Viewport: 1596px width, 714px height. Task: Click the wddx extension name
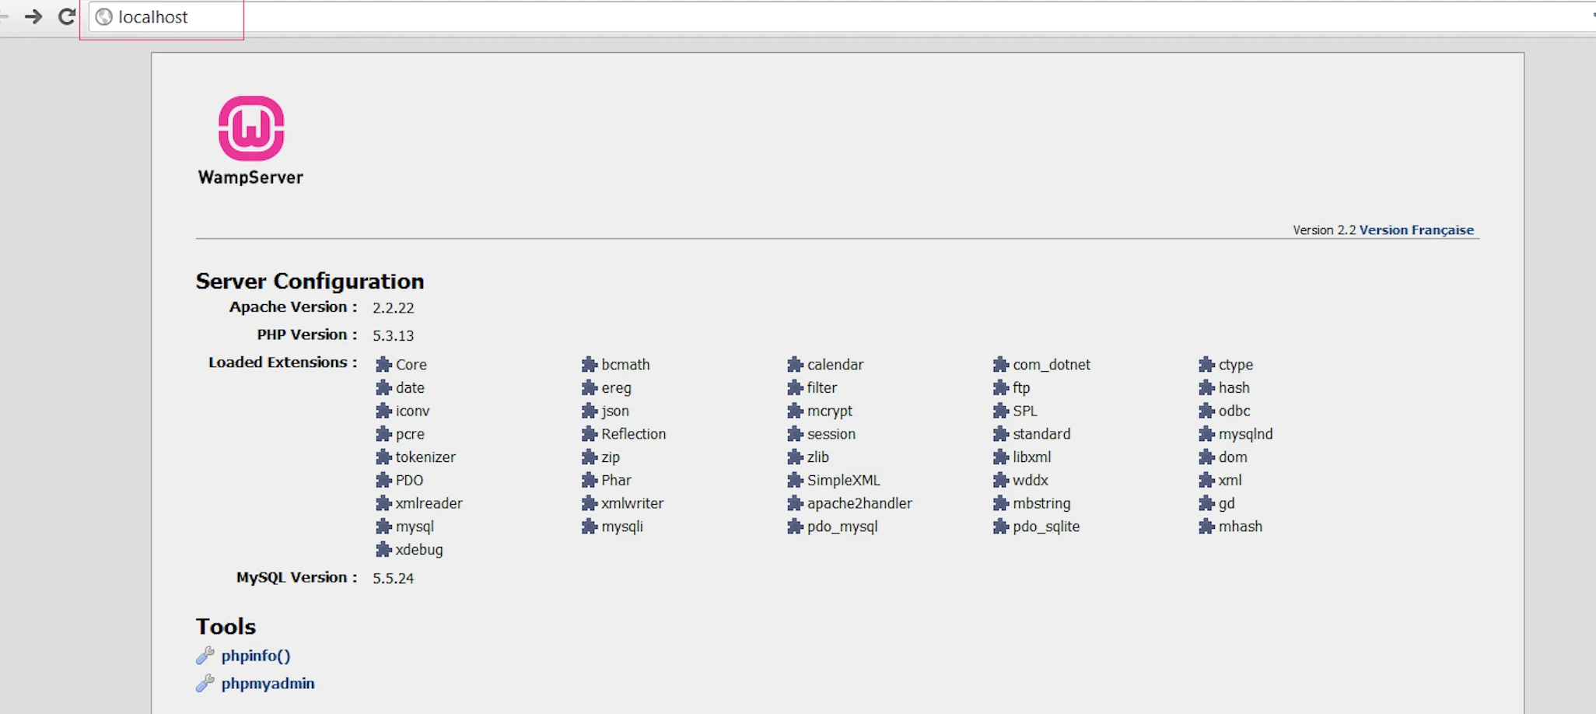[x=1031, y=481]
